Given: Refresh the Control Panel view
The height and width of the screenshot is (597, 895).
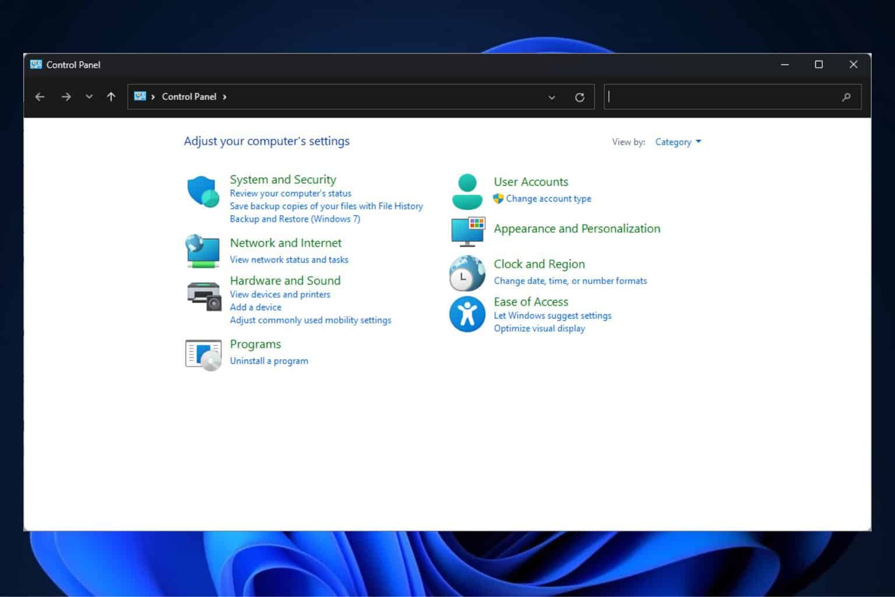Looking at the screenshot, I should click(580, 97).
